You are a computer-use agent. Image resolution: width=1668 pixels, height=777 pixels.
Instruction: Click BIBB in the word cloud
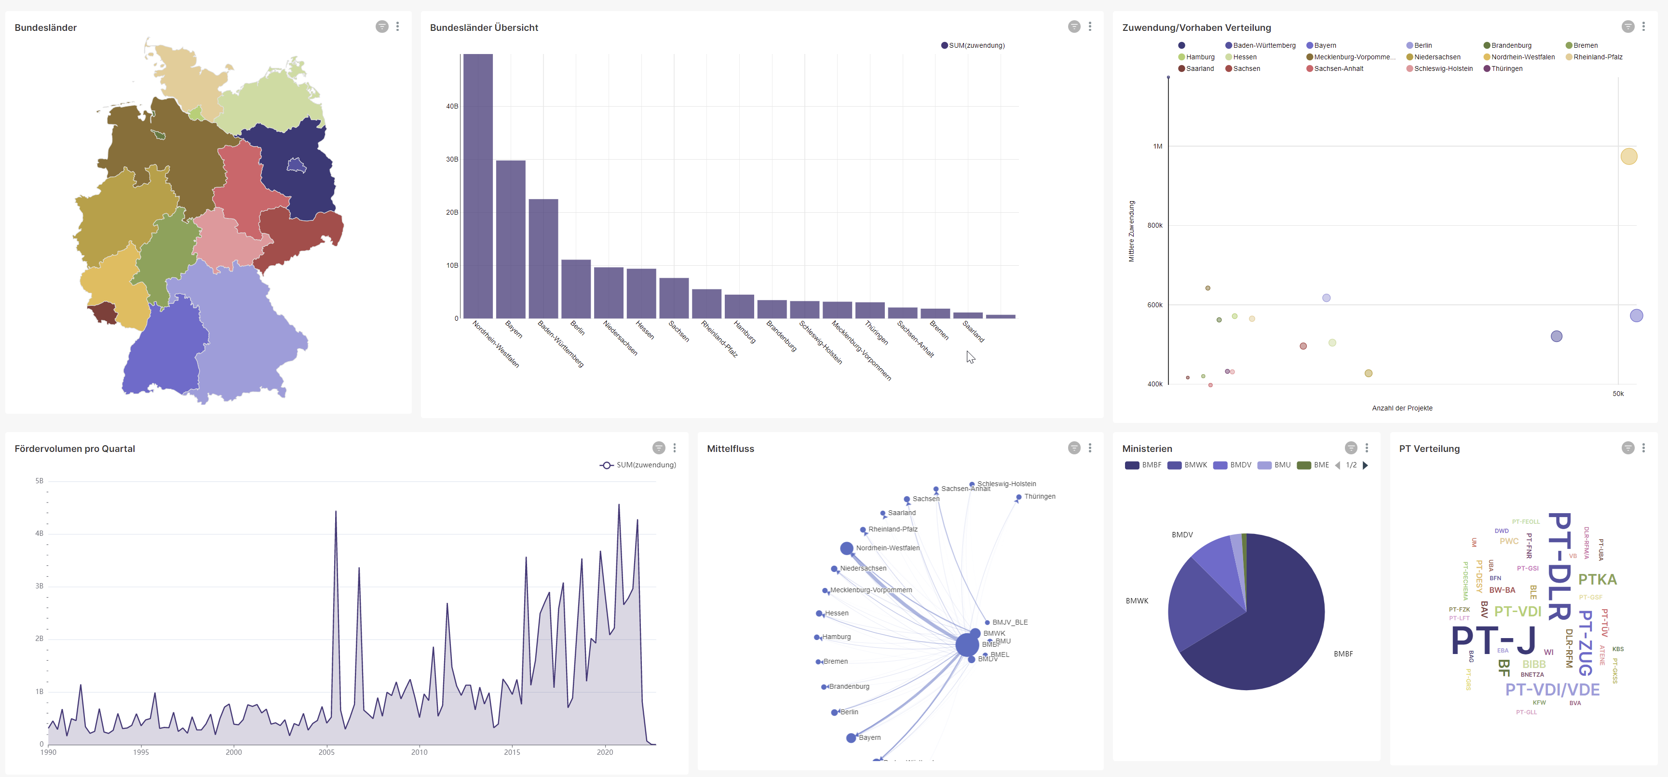click(x=1534, y=664)
